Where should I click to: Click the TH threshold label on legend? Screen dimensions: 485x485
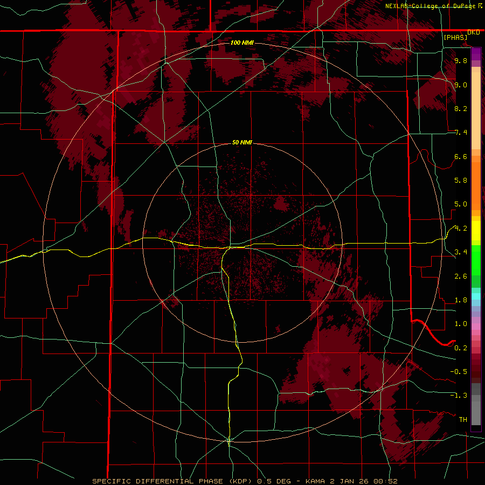point(463,419)
